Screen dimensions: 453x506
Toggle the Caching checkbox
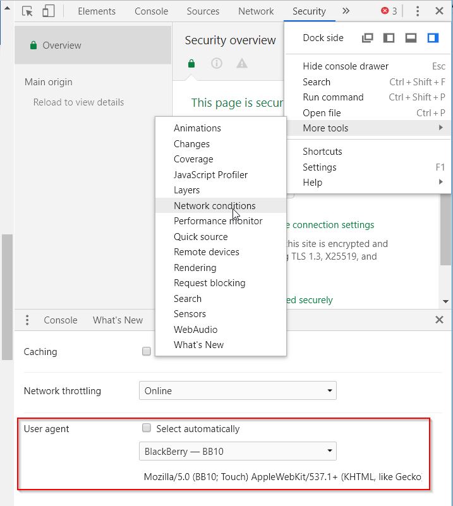147,351
